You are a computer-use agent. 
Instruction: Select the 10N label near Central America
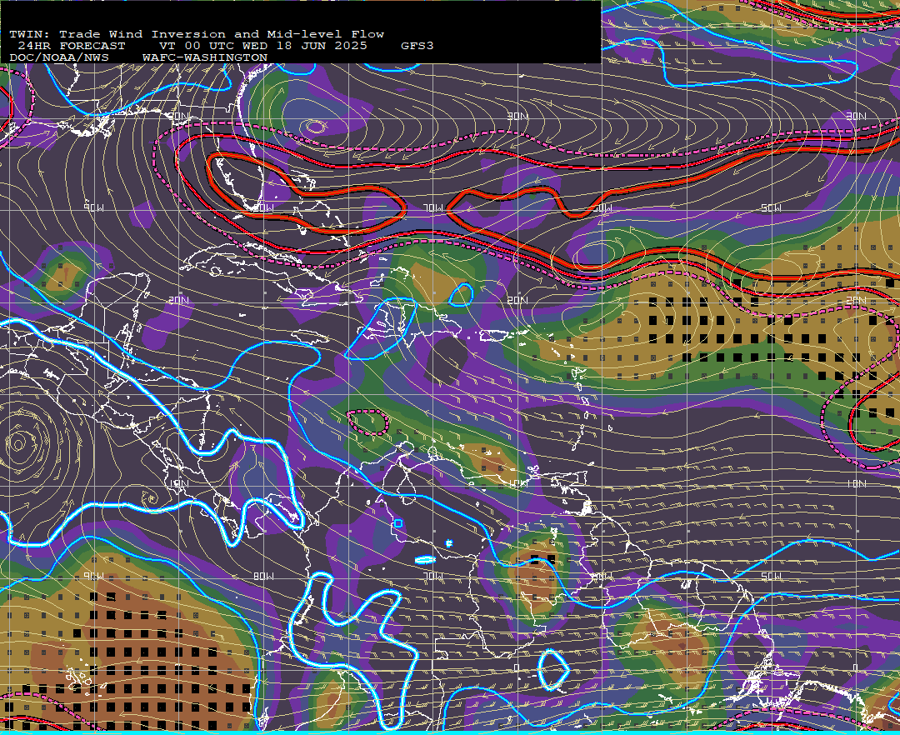click(178, 483)
